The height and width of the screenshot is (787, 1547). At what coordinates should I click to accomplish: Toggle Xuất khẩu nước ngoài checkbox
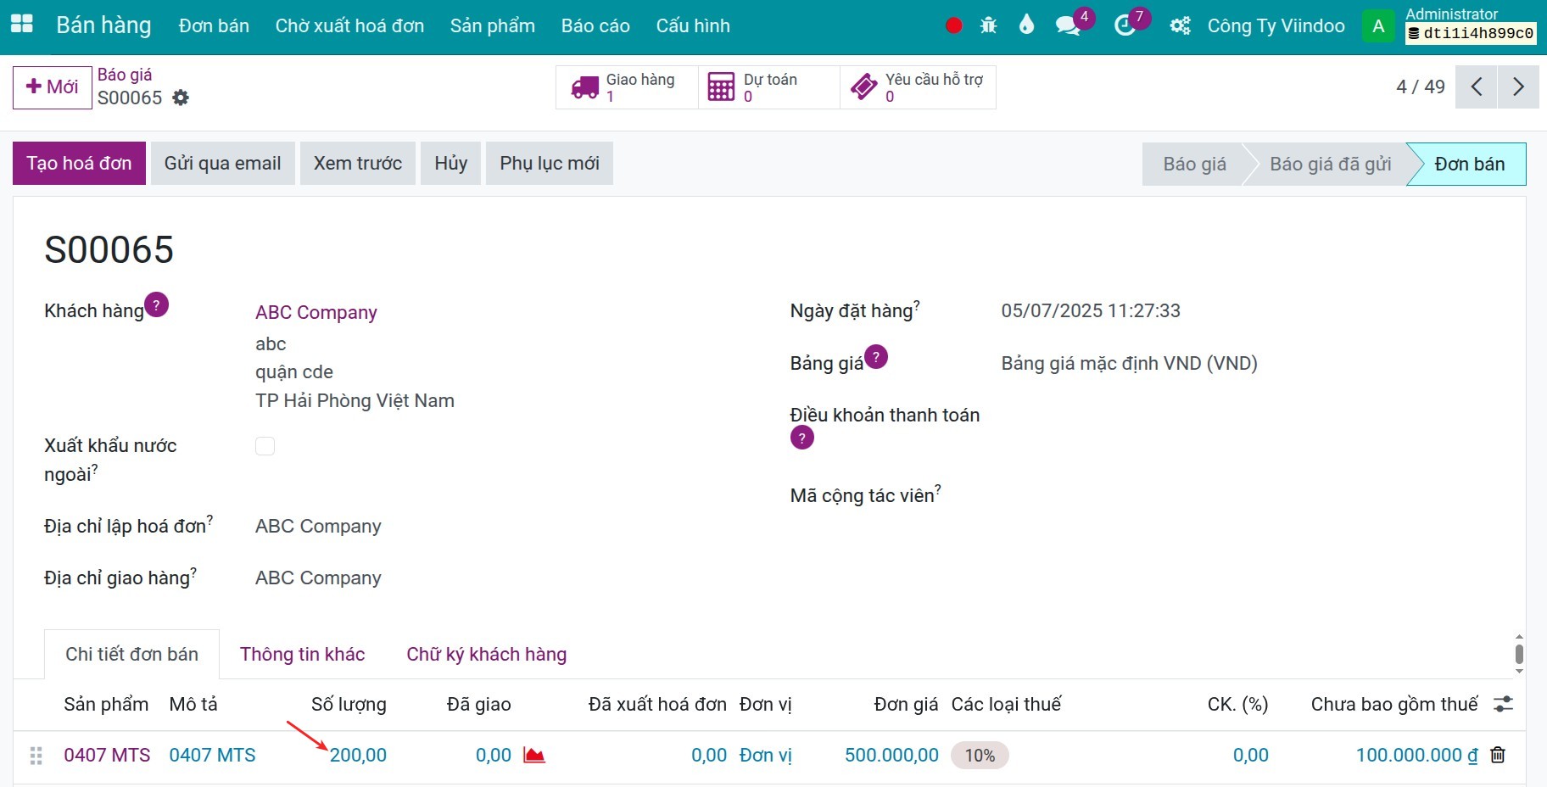point(265,446)
